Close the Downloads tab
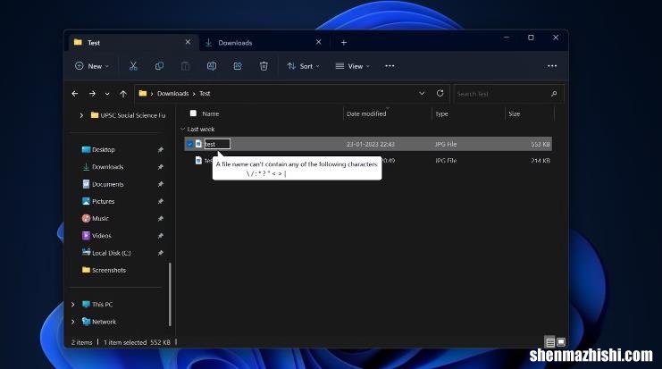The height and width of the screenshot is (369, 662). [x=319, y=42]
